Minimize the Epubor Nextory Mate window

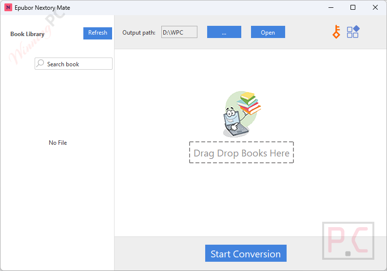(x=331, y=7)
